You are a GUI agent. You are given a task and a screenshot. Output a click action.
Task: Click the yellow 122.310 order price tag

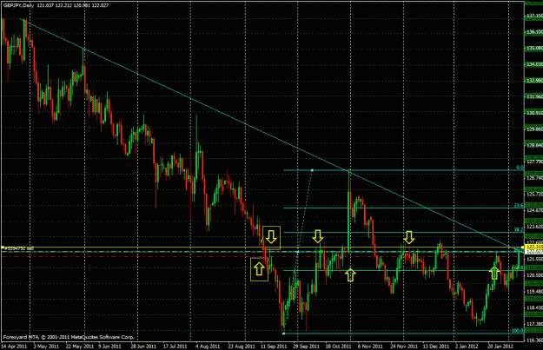534,247
